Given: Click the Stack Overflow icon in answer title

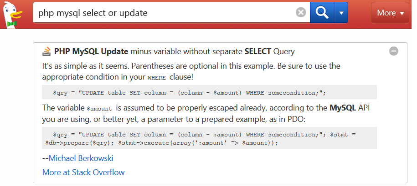Looking at the screenshot, I should (x=46, y=51).
